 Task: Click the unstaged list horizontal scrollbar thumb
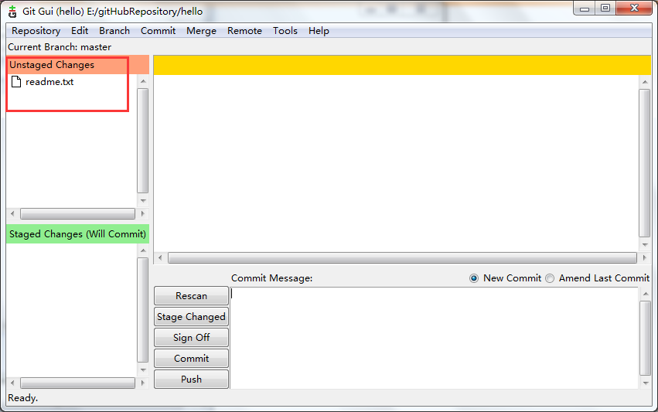click(77, 214)
